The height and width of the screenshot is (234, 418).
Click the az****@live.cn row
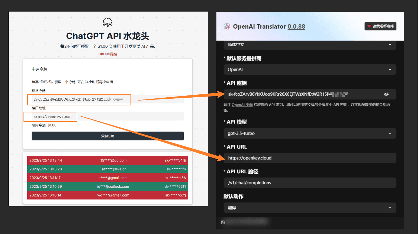click(x=108, y=169)
